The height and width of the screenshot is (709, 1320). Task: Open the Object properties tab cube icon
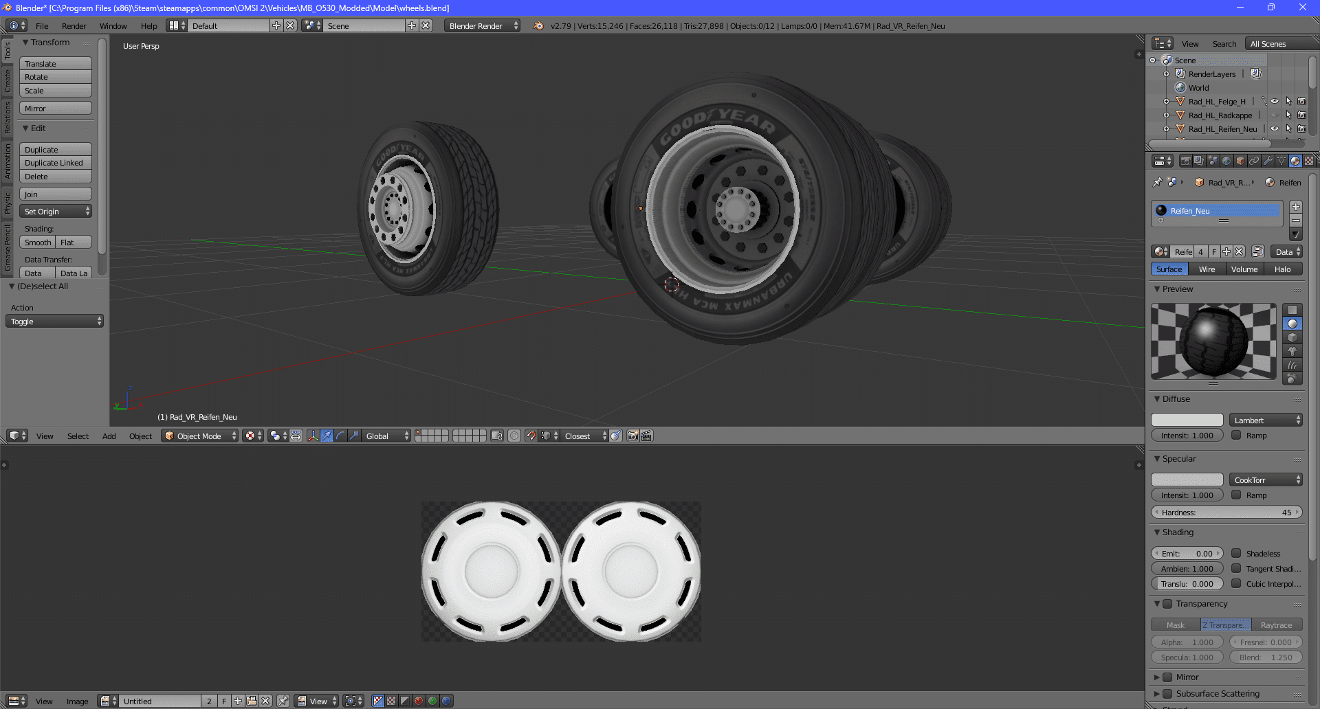1241,161
